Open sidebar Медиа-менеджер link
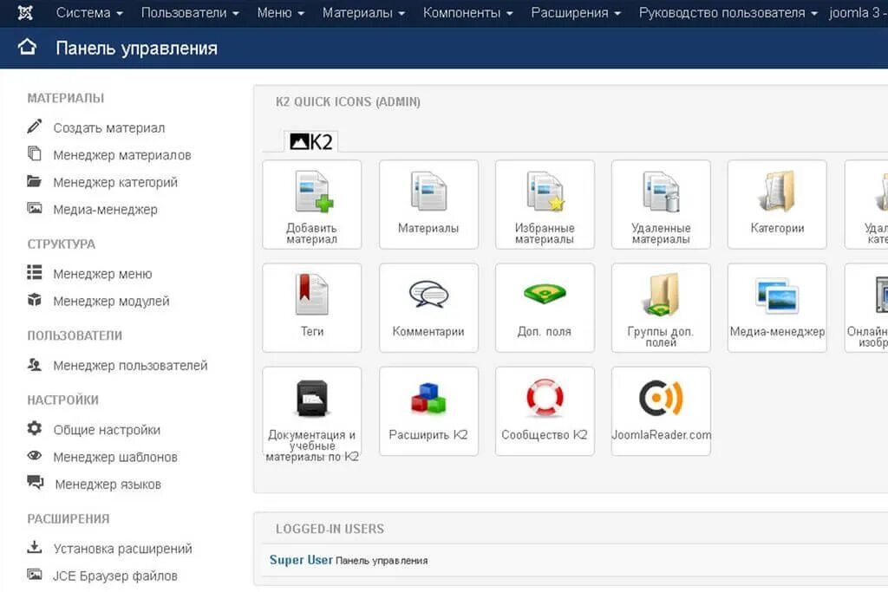Image resolution: width=888 pixels, height=592 pixels. (105, 210)
